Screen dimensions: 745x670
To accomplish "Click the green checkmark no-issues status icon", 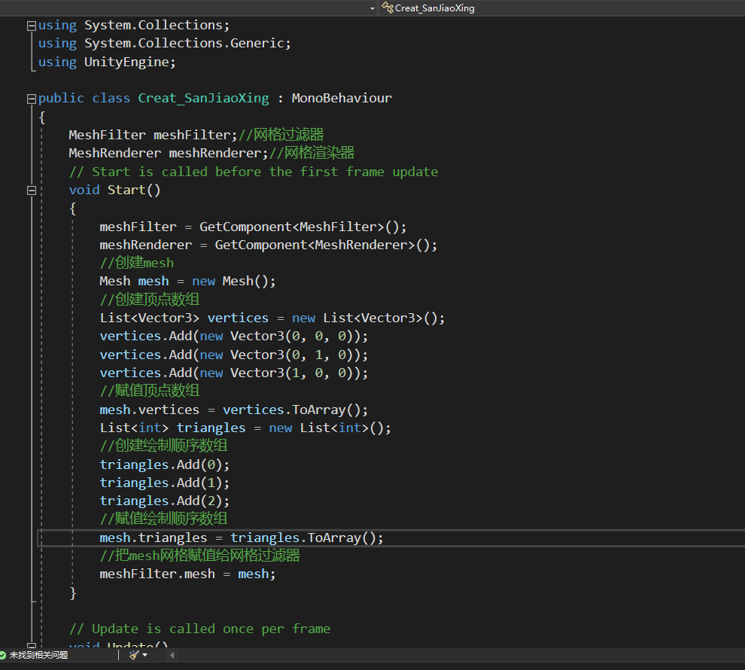I will tap(3, 655).
